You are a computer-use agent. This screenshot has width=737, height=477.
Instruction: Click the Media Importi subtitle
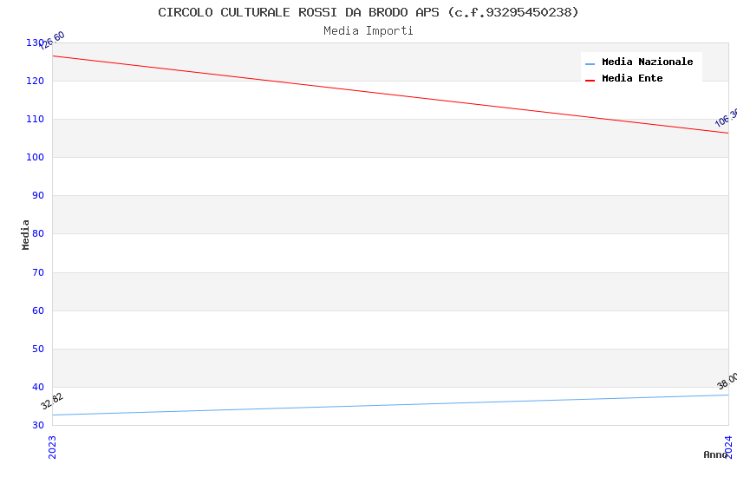[x=368, y=30]
